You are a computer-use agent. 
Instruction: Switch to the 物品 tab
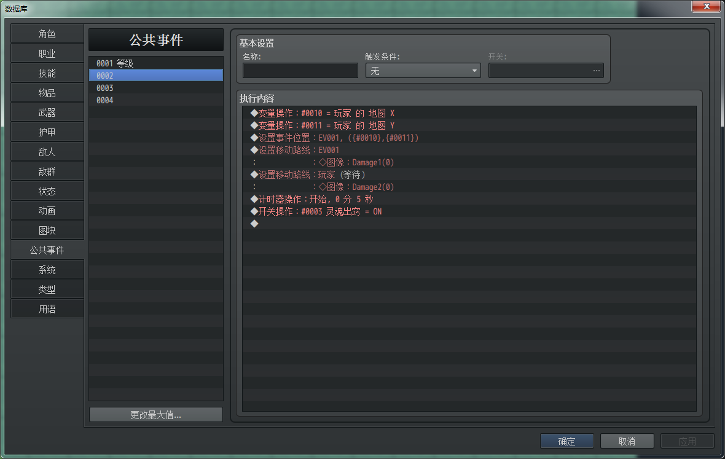click(x=47, y=93)
